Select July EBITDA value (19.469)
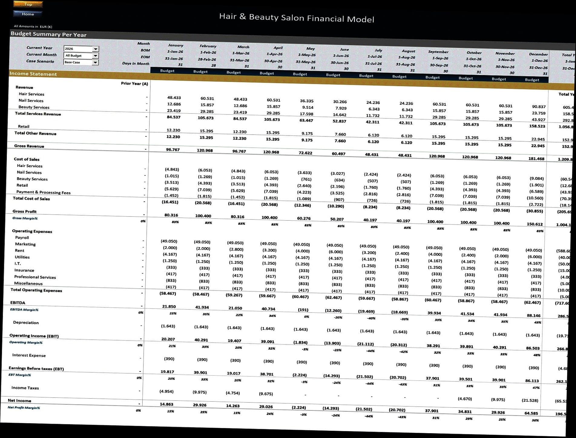The width and height of the screenshot is (576, 438). [x=367, y=311]
